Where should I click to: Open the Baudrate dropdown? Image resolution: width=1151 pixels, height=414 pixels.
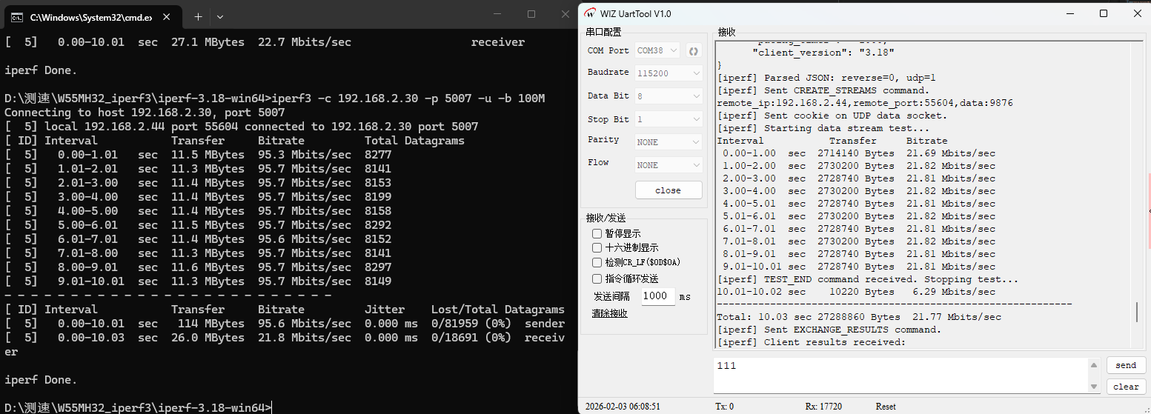point(669,73)
